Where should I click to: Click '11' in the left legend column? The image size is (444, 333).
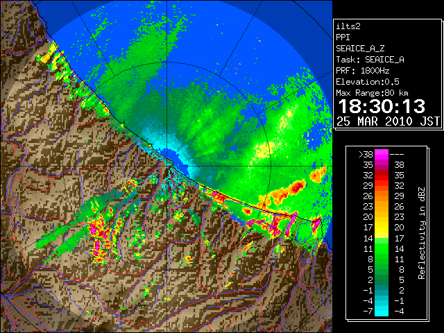pos(368,248)
